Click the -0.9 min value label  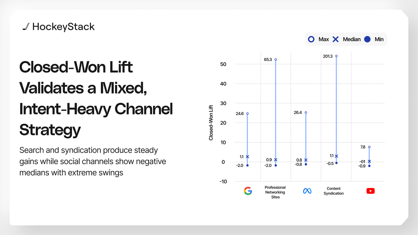tap(362, 166)
